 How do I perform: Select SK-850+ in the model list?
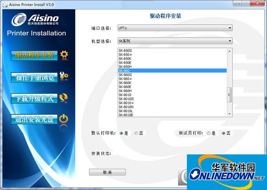click(172, 54)
